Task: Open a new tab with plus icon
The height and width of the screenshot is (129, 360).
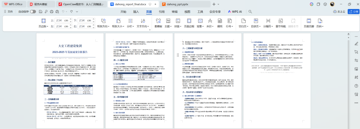Action: point(214,4)
